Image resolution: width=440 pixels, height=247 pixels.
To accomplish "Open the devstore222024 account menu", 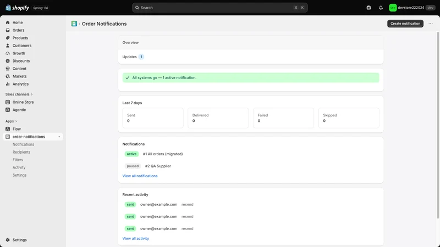I will 411,8.
